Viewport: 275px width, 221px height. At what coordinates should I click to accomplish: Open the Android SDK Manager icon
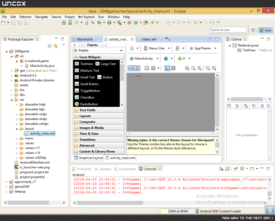coord(64,23)
